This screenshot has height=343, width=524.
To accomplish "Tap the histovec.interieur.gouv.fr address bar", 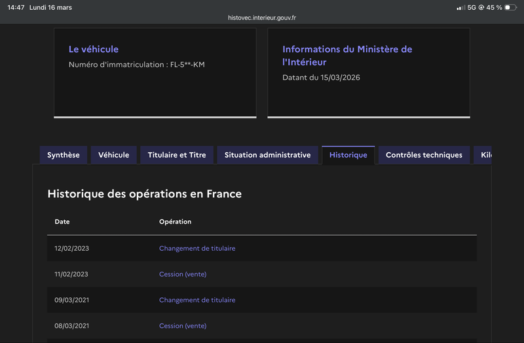I will (x=262, y=18).
